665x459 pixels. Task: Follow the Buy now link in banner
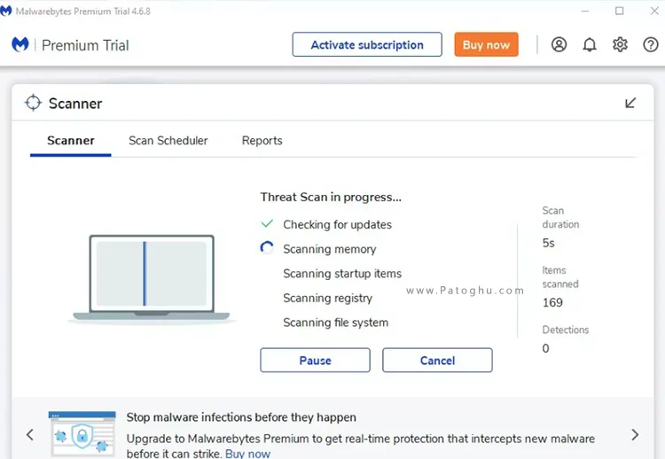[247, 454]
